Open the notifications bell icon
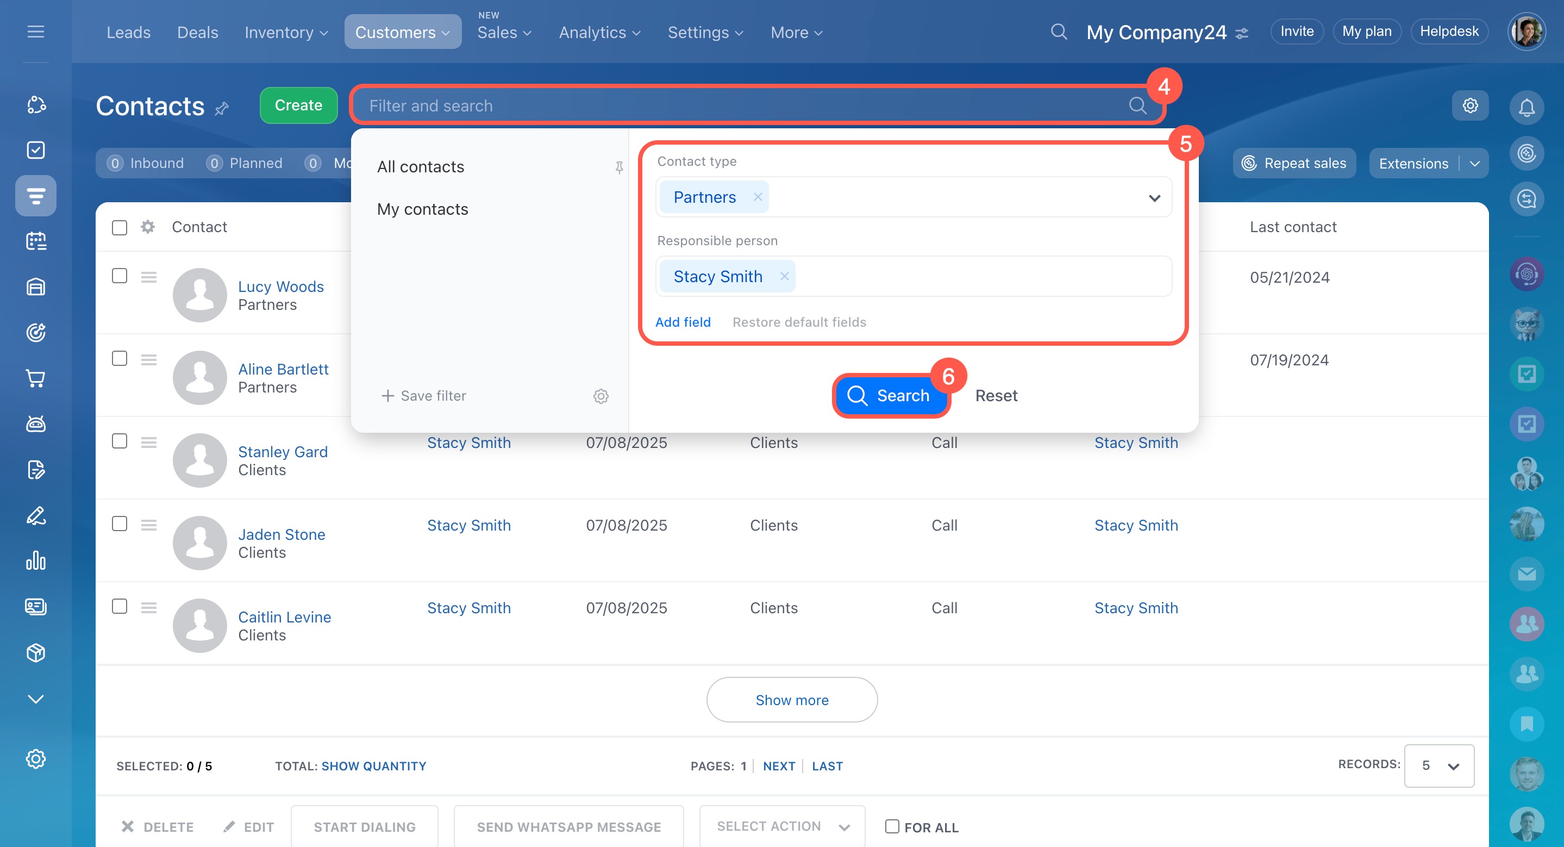The height and width of the screenshot is (847, 1564). tap(1526, 108)
